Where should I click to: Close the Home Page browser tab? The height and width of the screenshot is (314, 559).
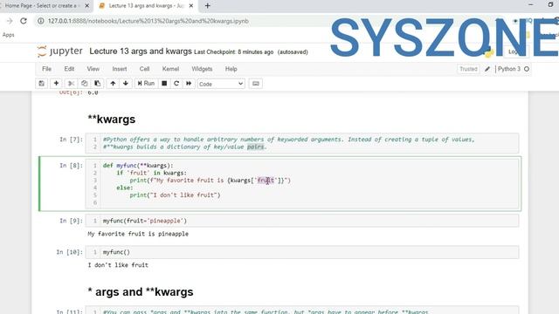coord(86,6)
